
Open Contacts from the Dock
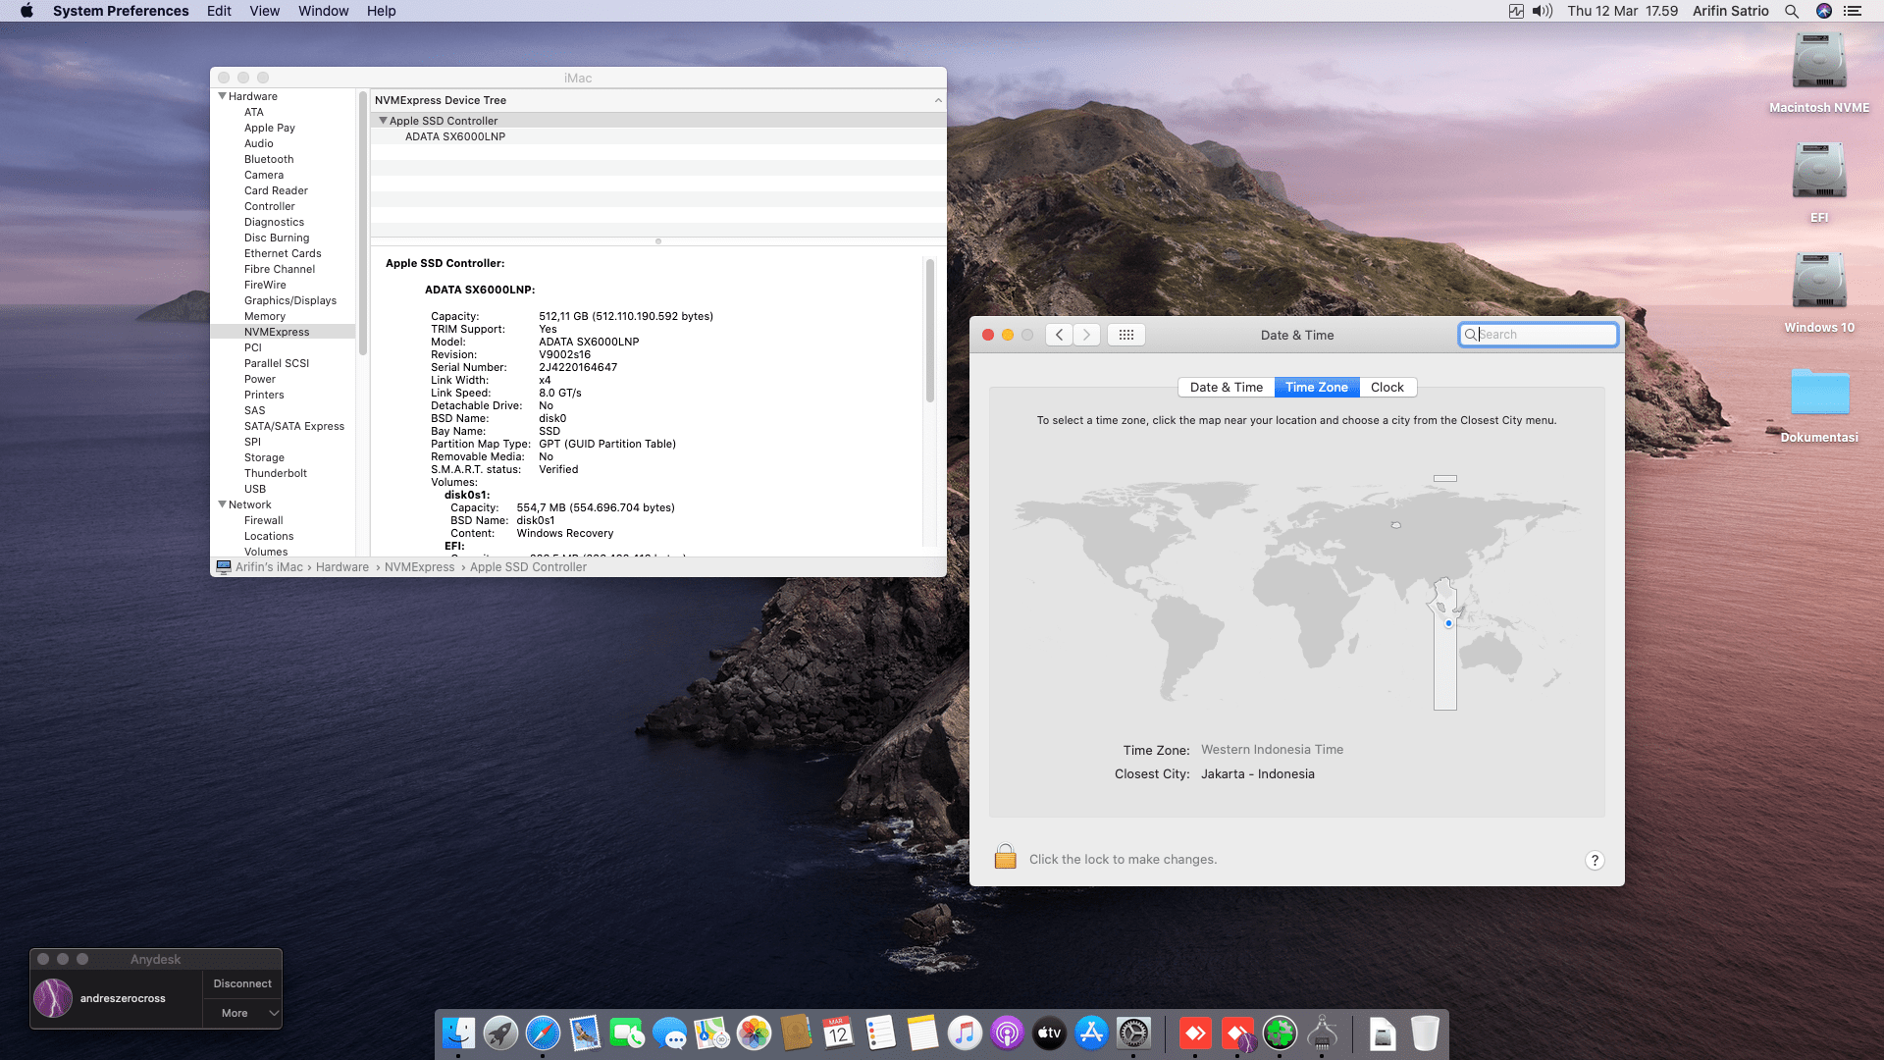[796, 1033]
